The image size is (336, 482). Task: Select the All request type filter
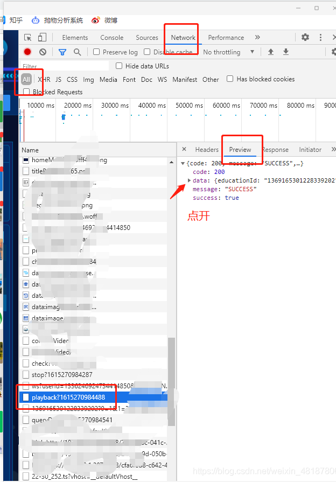point(26,80)
